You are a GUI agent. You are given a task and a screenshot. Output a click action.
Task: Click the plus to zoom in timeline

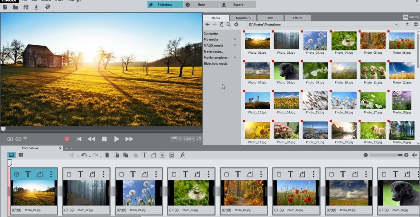pos(406,155)
